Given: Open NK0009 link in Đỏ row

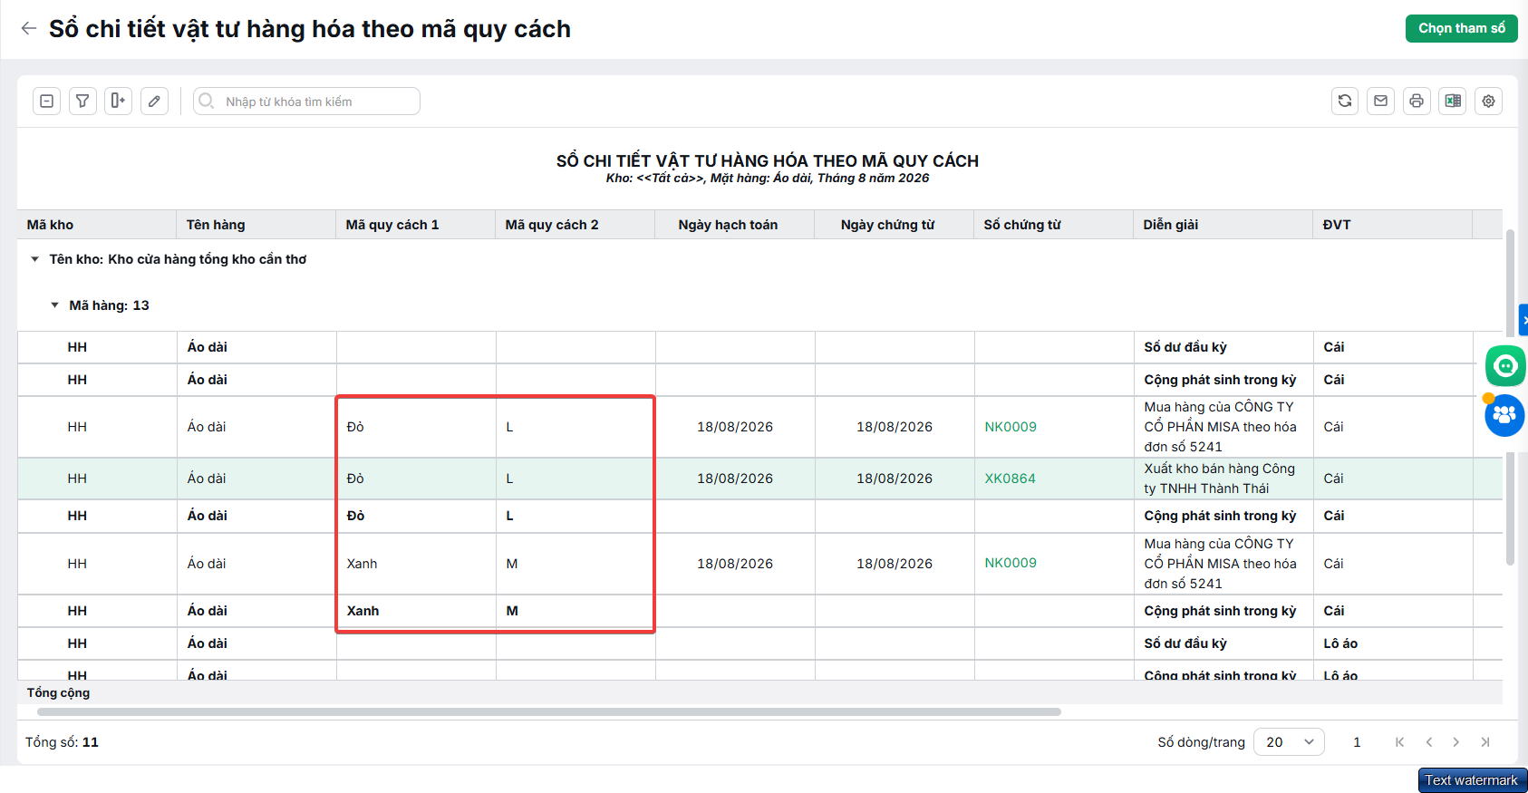Looking at the screenshot, I should (1011, 427).
